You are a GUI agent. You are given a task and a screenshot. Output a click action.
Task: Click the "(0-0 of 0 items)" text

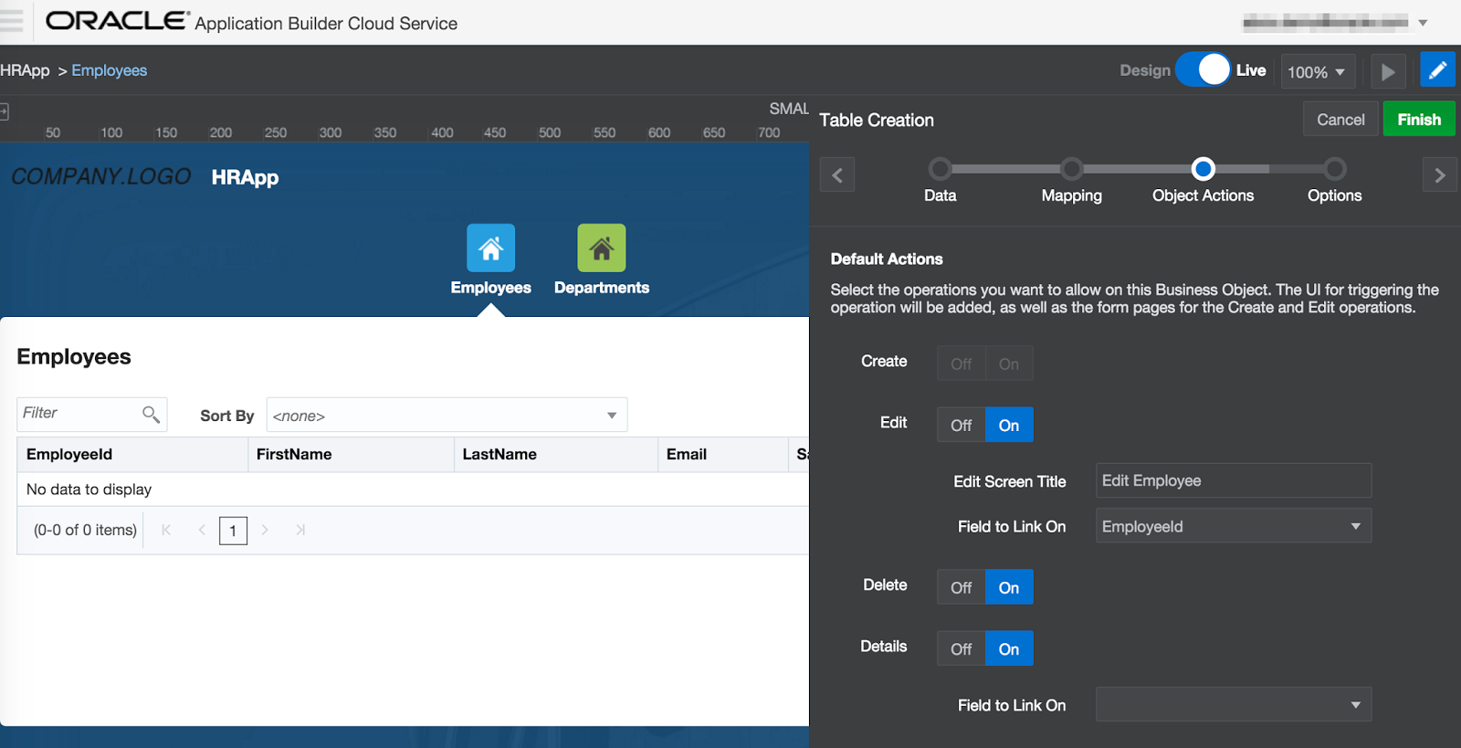pos(85,530)
